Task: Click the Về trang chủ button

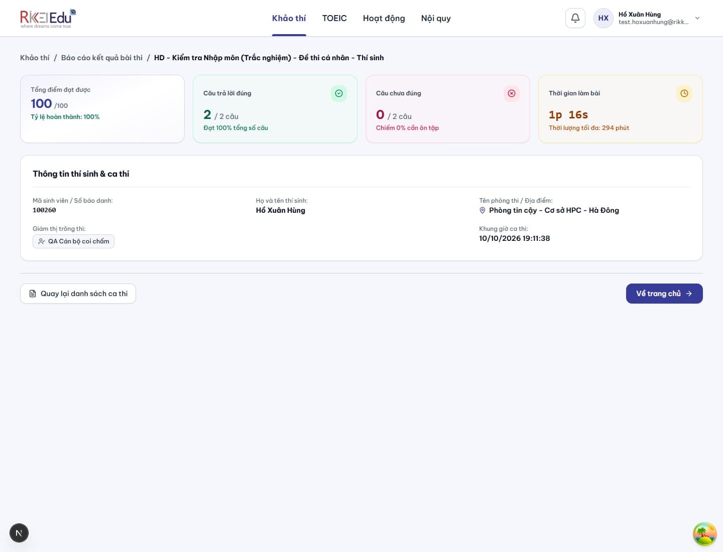Action: pyautogui.click(x=664, y=294)
